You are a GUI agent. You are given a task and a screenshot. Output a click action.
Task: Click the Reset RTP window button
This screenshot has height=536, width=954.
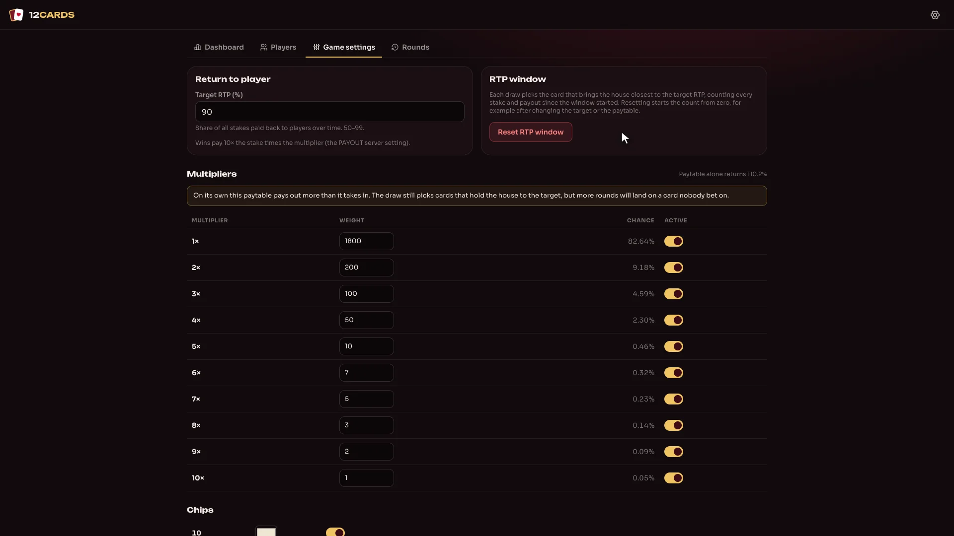(x=531, y=132)
